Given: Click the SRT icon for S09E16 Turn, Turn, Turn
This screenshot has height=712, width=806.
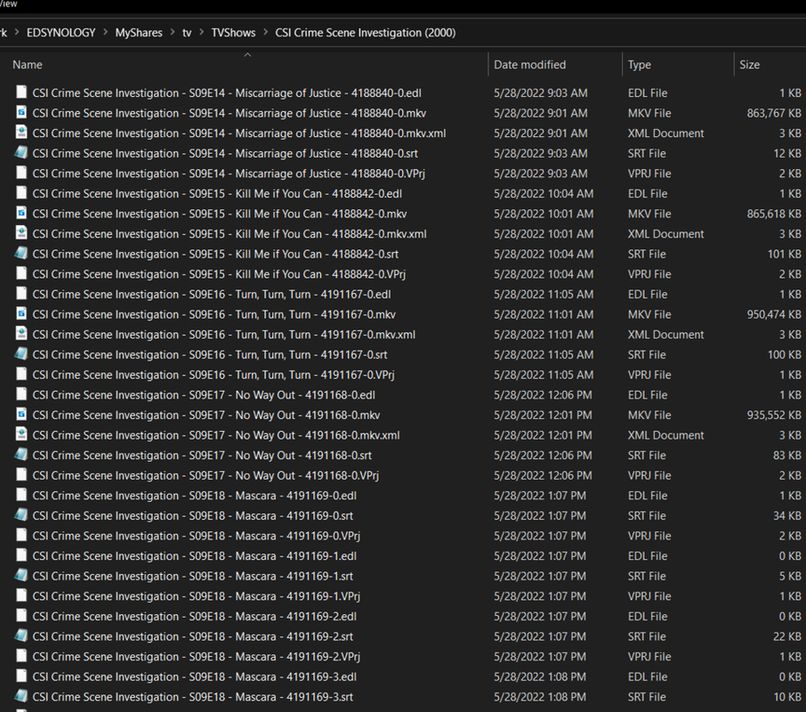Looking at the screenshot, I should coord(21,354).
